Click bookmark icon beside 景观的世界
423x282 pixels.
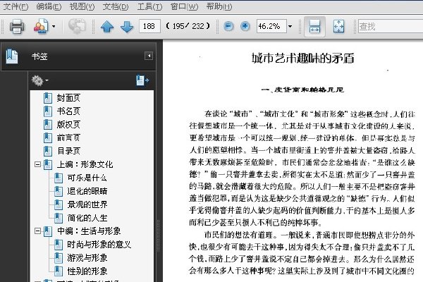coord(59,204)
